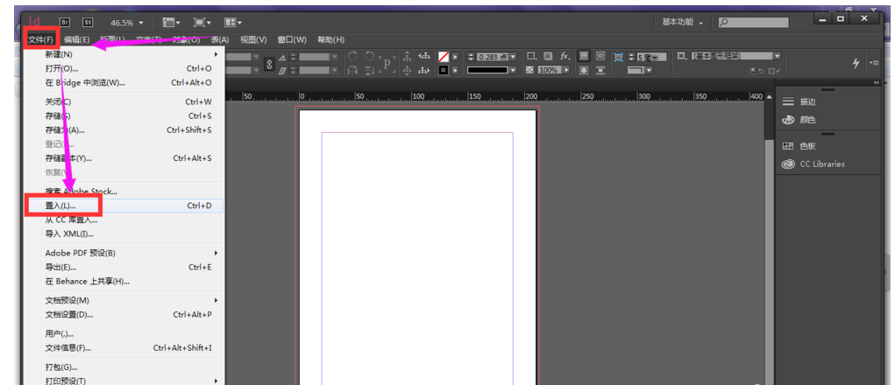Open the arrange documents dropdown
895x385 pixels.
click(232, 21)
